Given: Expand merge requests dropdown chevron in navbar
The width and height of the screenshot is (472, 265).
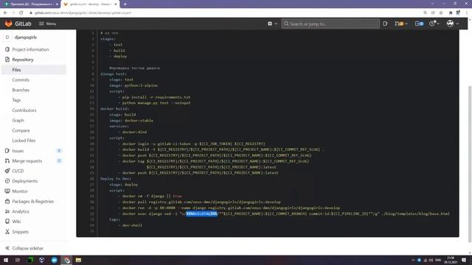Looking at the screenshot, I should tap(406, 24).
